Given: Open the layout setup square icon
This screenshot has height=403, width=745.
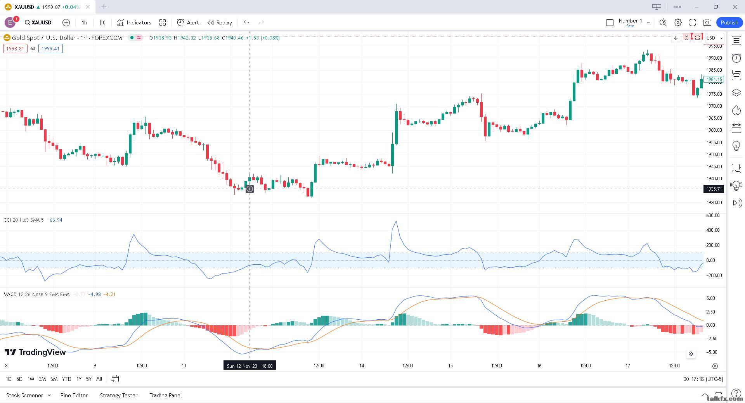Looking at the screenshot, I should click(x=610, y=22).
